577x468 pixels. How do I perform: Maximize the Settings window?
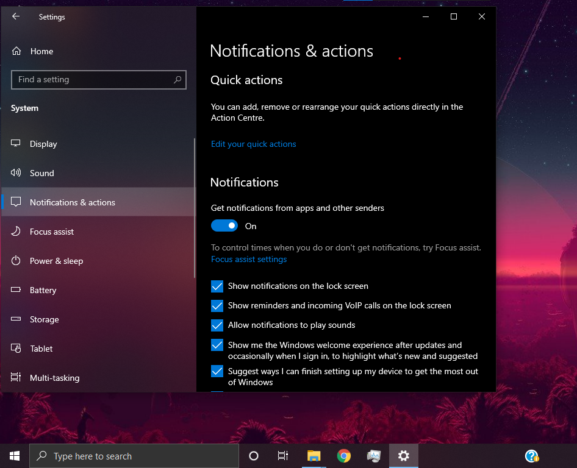click(454, 16)
